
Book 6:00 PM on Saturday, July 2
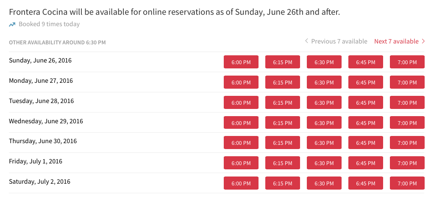[241, 183]
